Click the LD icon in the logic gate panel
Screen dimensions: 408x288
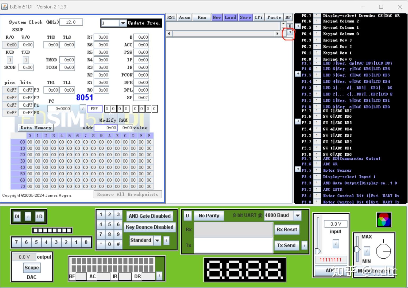(40, 216)
